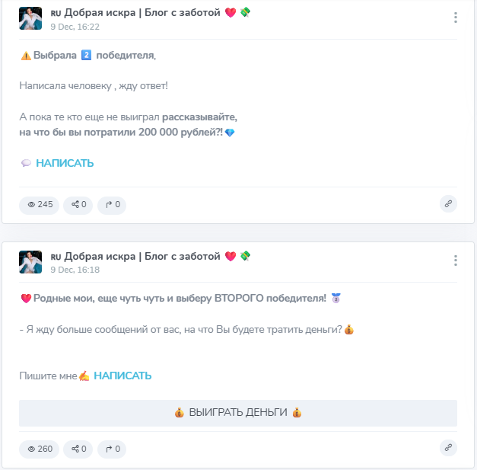Open three-dot menu of the 16:22 post
This screenshot has height=470, width=477.
455,18
